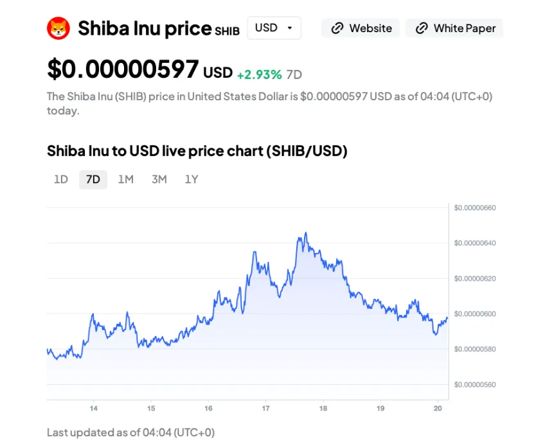543x444 pixels.
Task: Open the White Paper link
Action: [x=454, y=28]
